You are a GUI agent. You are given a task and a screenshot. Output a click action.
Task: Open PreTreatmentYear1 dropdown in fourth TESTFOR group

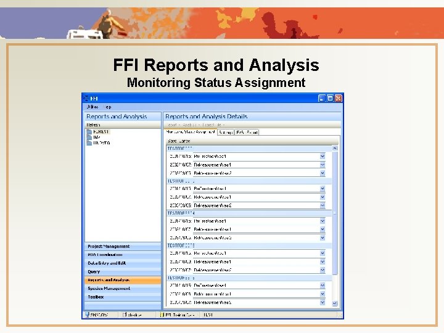[323, 253]
